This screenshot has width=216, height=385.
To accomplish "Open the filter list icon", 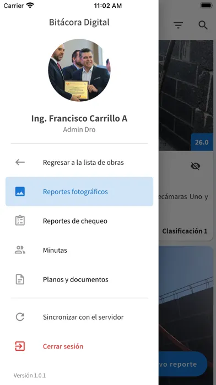I will point(179,25).
